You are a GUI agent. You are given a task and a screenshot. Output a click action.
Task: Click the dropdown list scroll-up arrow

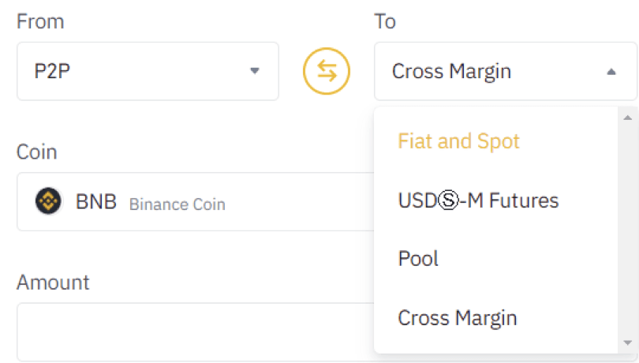628,118
